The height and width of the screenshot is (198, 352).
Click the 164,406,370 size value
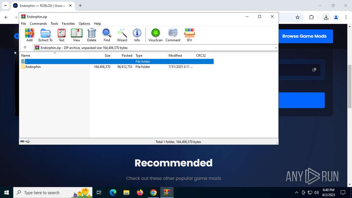pos(102,67)
